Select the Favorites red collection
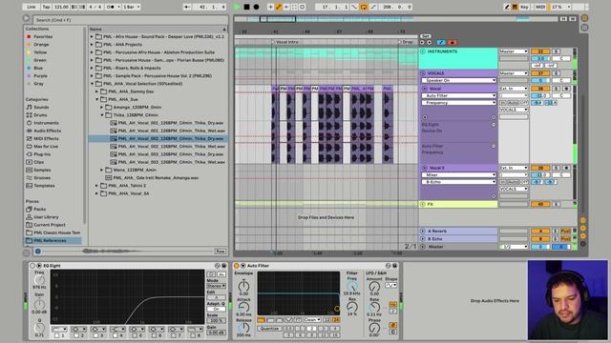The image size is (611, 343). (43, 36)
